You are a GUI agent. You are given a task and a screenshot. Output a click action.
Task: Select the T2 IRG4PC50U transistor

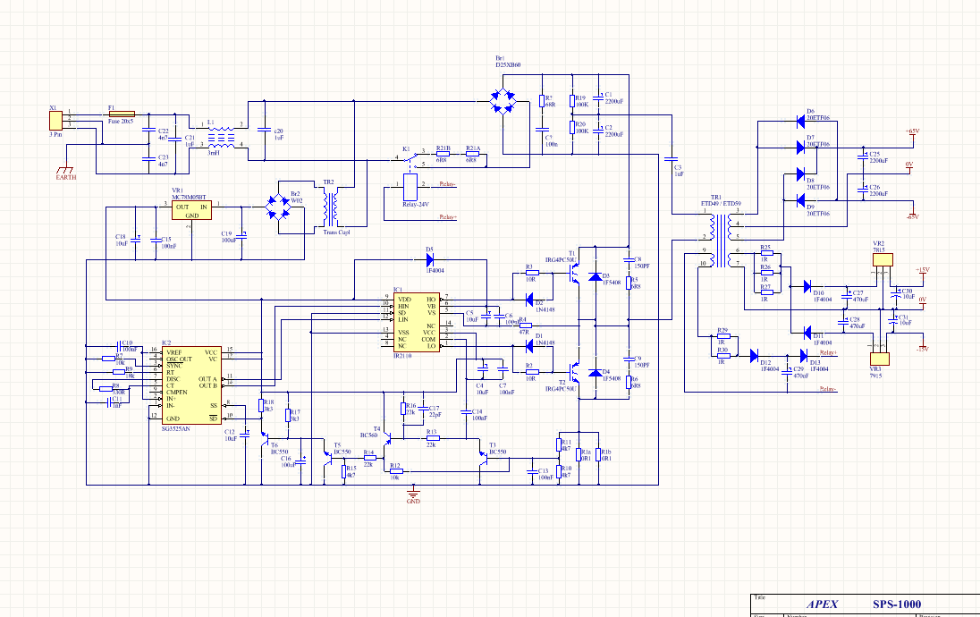(574, 372)
